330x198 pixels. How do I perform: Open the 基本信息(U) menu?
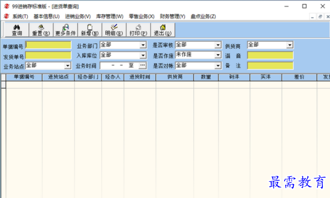46,17
